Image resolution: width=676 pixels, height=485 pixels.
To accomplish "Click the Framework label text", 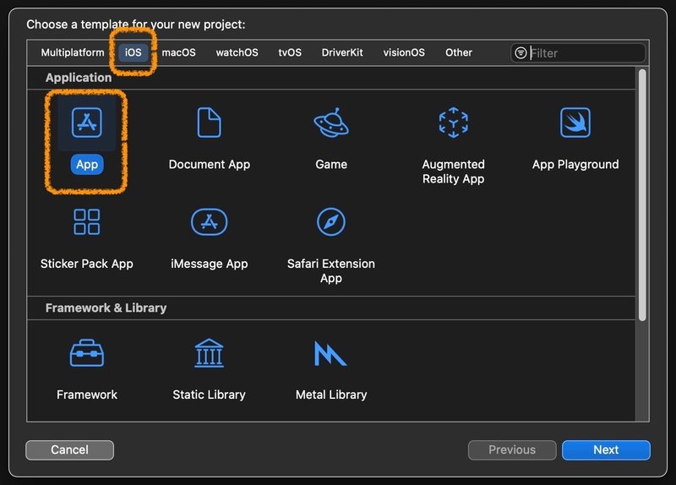I will (x=87, y=395).
